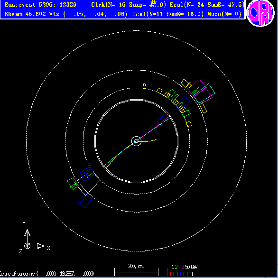This screenshot has height=278, width=278.
Task: Click the small yellow top ECAL hit
Action: pyautogui.click(x=144, y=86)
